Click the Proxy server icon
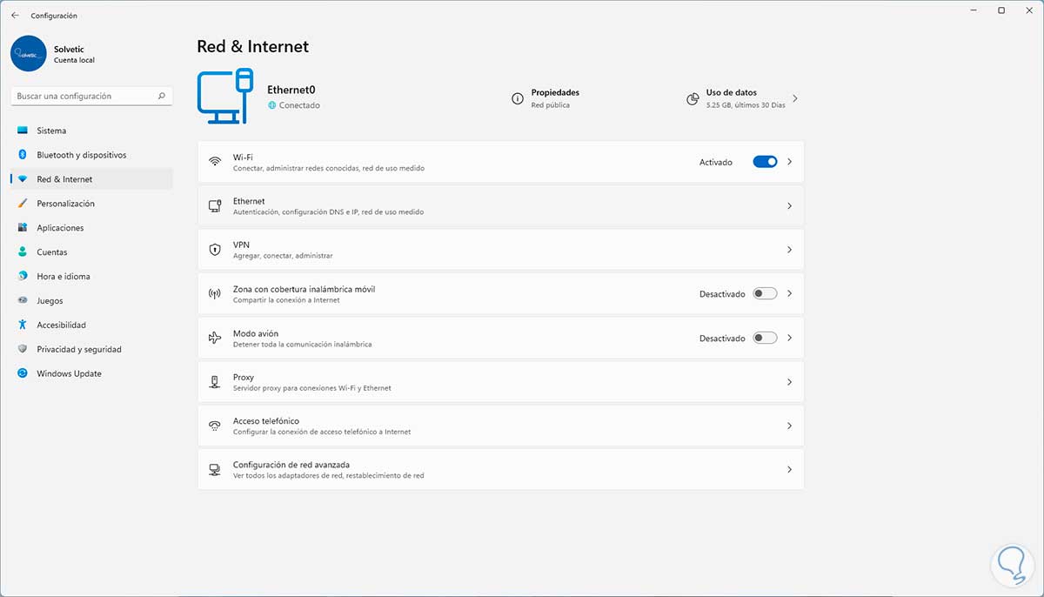This screenshot has height=597, width=1044. click(x=215, y=382)
